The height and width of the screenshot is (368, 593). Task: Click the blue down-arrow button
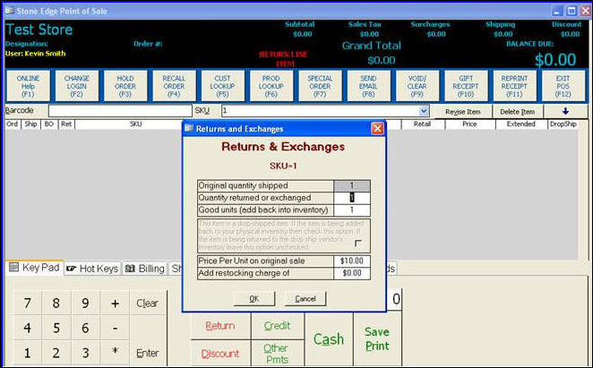566,112
